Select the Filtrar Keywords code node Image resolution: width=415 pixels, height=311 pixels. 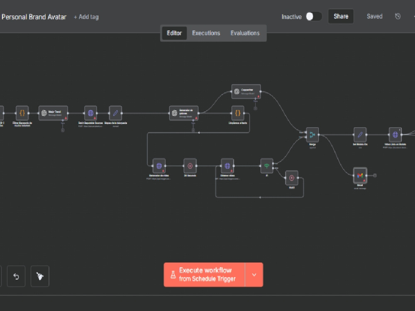tap(22, 113)
